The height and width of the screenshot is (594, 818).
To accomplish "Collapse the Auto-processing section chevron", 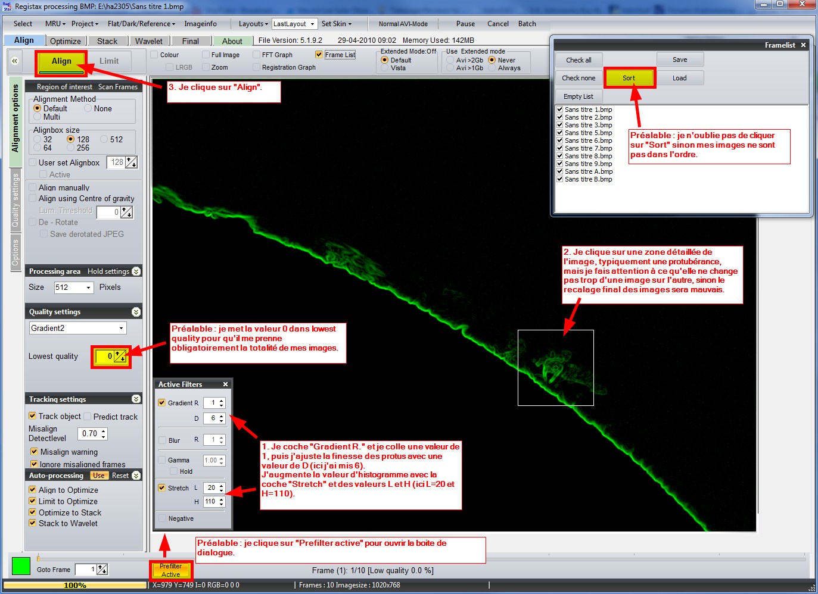I will (x=136, y=476).
